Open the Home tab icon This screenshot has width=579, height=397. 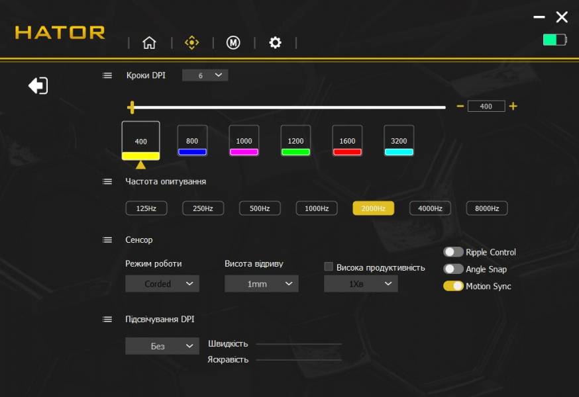(x=149, y=43)
